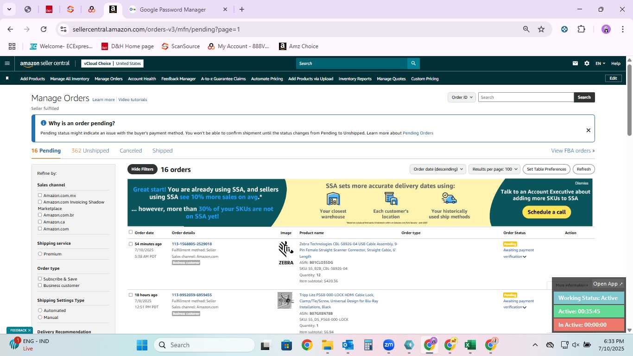Viewport: 633px width, 356px height.
Task: Open the settings gear icon
Action: pyautogui.click(x=587, y=64)
